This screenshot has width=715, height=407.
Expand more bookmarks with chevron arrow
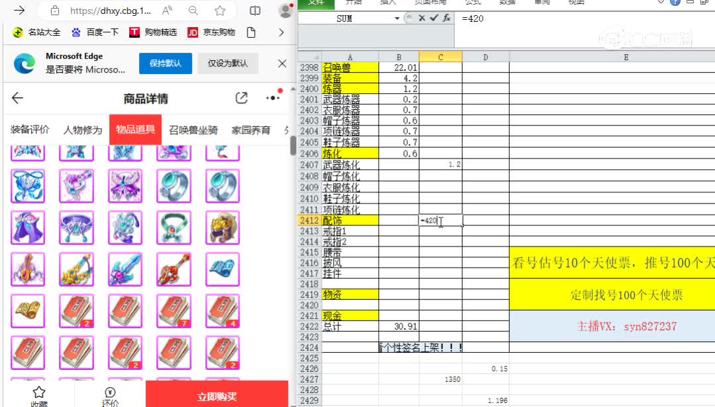click(281, 32)
